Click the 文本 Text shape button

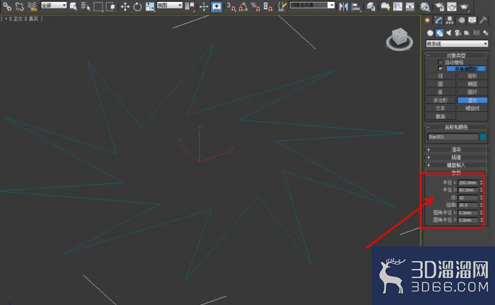pos(441,108)
